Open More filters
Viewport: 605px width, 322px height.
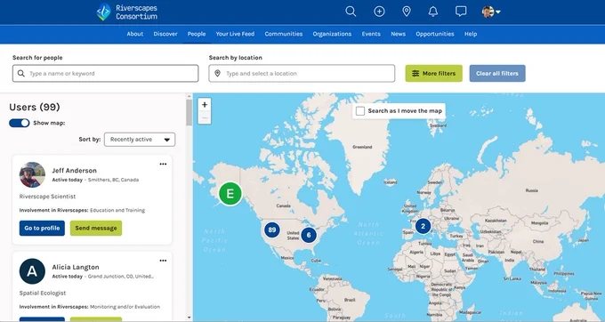tap(433, 73)
